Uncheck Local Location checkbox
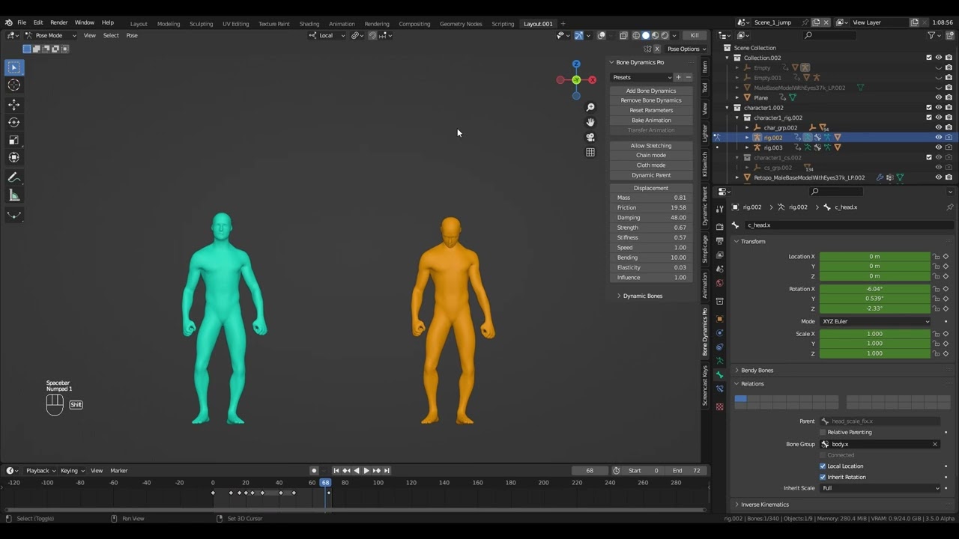The height and width of the screenshot is (539, 959). (x=823, y=466)
